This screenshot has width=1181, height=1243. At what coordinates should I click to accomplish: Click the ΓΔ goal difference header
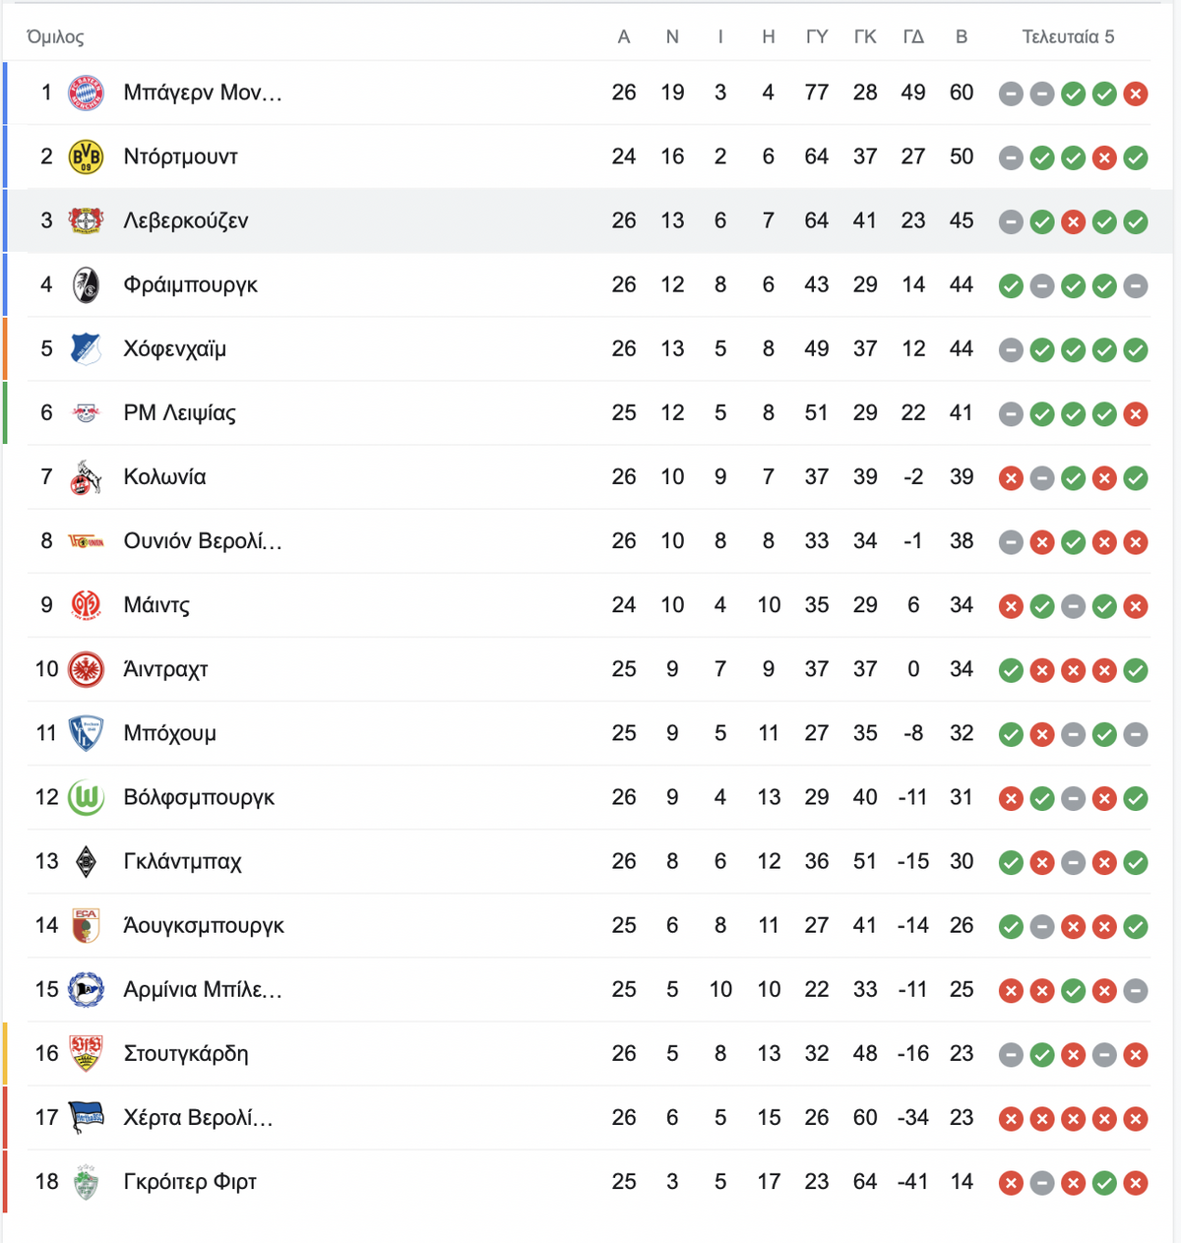pos(913,37)
